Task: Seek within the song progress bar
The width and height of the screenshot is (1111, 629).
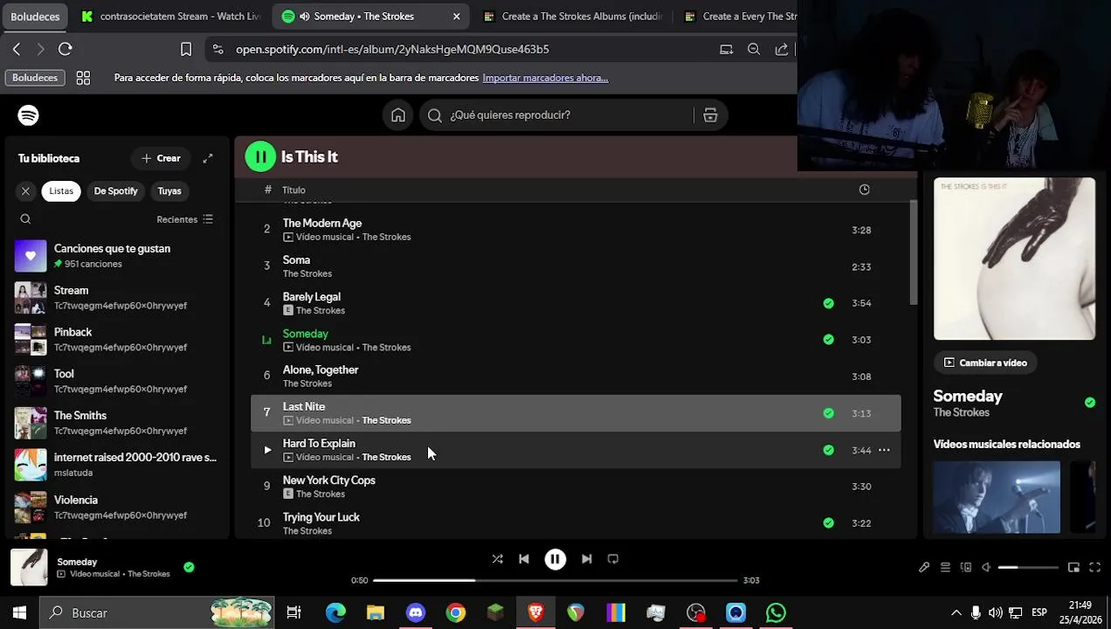Action: pos(555,580)
